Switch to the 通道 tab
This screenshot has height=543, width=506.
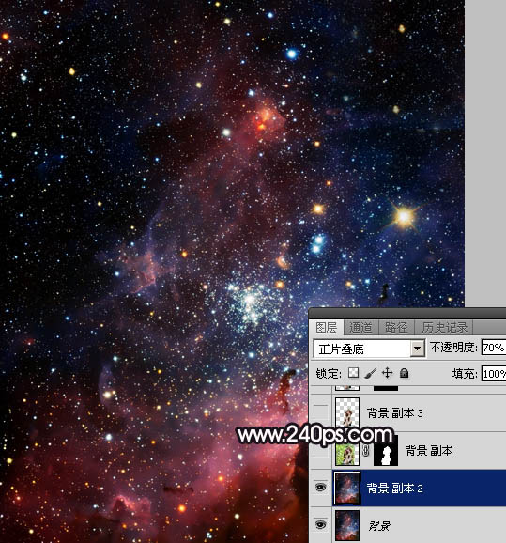tap(361, 327)
